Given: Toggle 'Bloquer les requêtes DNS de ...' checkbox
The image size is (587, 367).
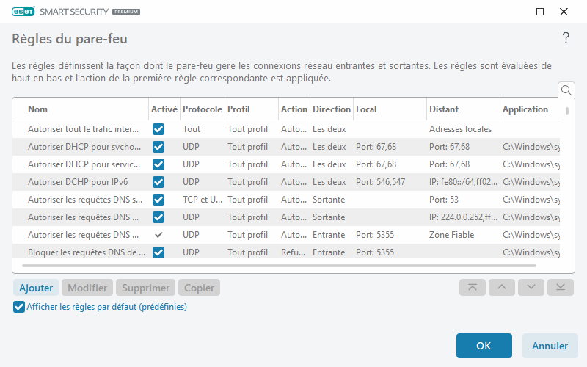Looking at the screenshot, I should [x=158, y=252].
